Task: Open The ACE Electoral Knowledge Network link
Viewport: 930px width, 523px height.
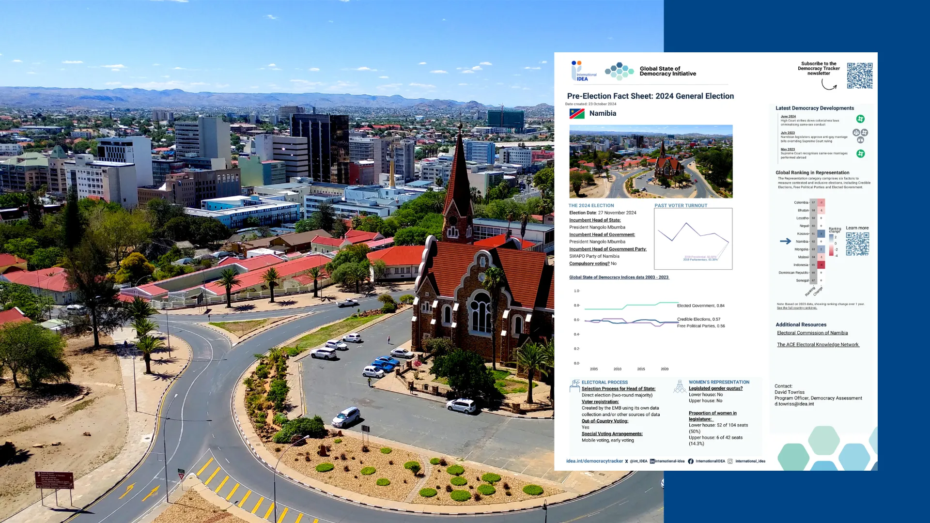Action: point(818,345)
